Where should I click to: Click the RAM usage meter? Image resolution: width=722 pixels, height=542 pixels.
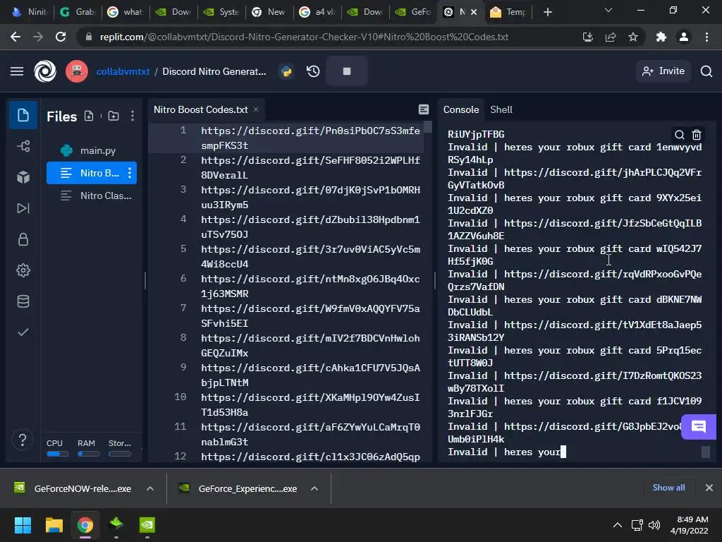(x=88, y=448)
